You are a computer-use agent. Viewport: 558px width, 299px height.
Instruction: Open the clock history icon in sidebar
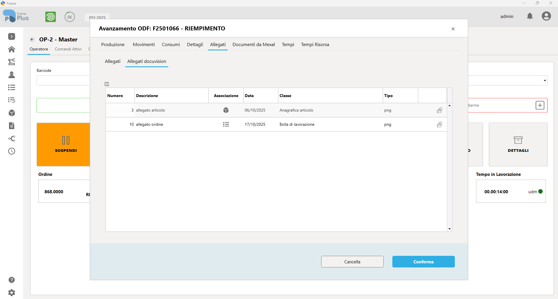[x=12, y=151]
